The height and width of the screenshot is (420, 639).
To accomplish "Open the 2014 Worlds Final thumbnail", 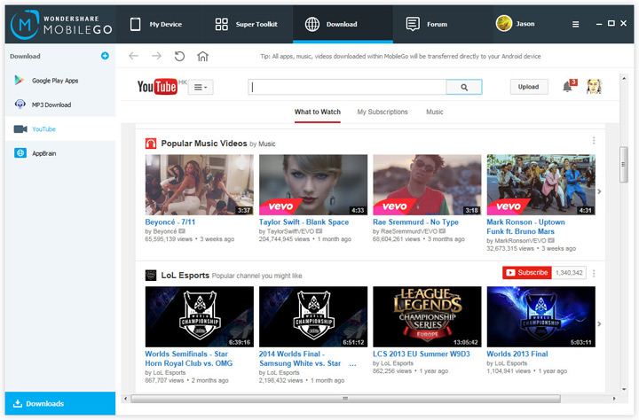I will [x=313, y=316].
